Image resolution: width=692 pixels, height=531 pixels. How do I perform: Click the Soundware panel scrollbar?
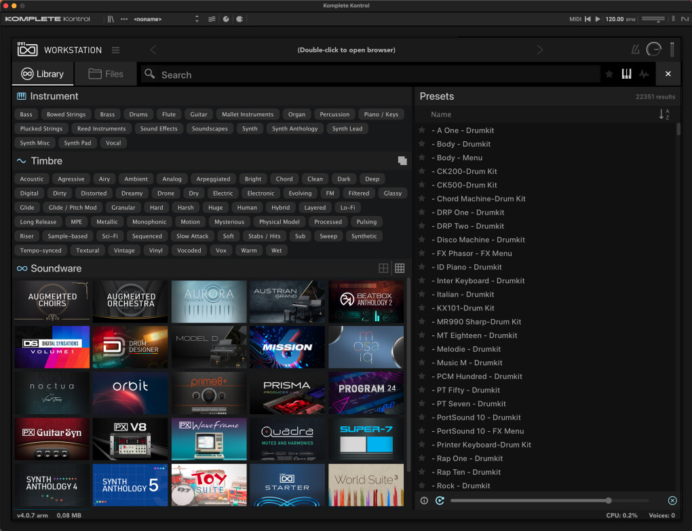(408, 375)
